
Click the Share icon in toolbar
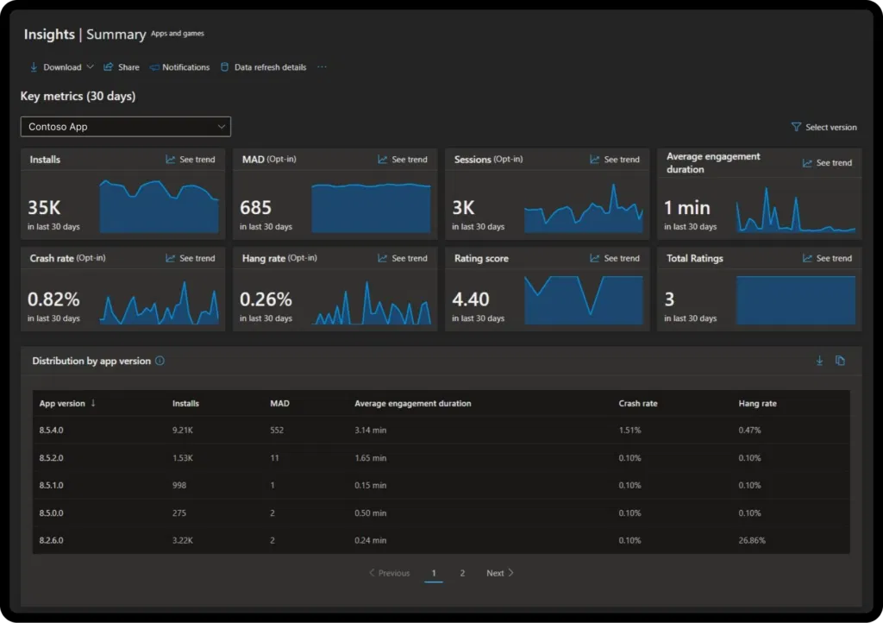(x=109, y=67)
